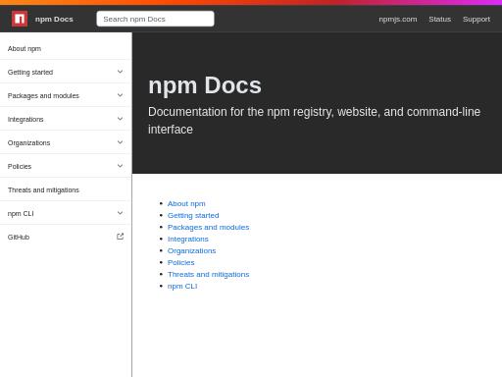Follow the Organizations content link

pyautogui.click(x=191, y=250)
